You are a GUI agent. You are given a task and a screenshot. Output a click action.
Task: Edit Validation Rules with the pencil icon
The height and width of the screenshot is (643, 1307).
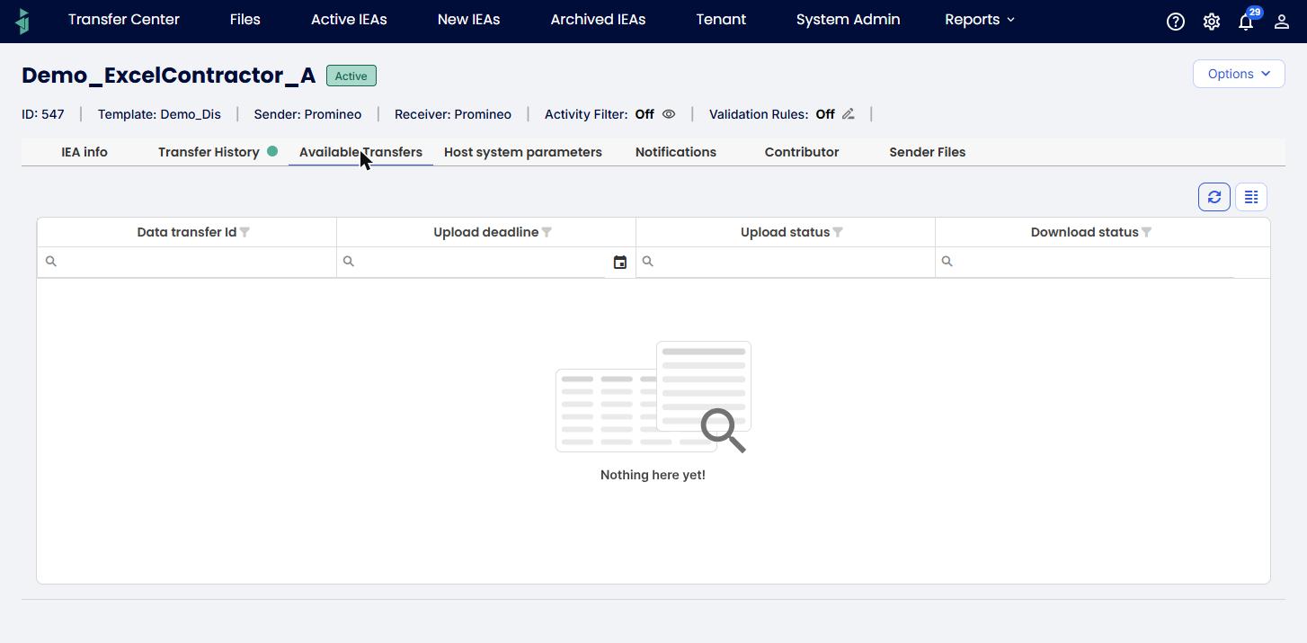(x=848, y=114)
